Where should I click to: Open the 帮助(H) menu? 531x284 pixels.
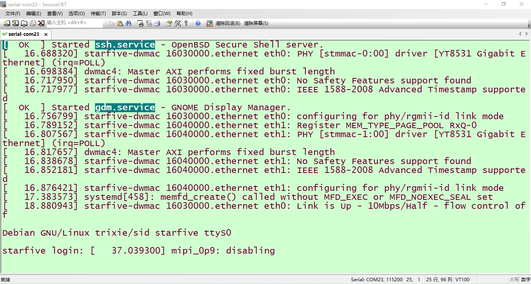tap(184, 14)
